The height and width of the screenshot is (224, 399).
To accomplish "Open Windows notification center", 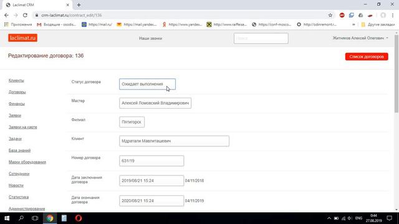I will click(x=389, y=218).
